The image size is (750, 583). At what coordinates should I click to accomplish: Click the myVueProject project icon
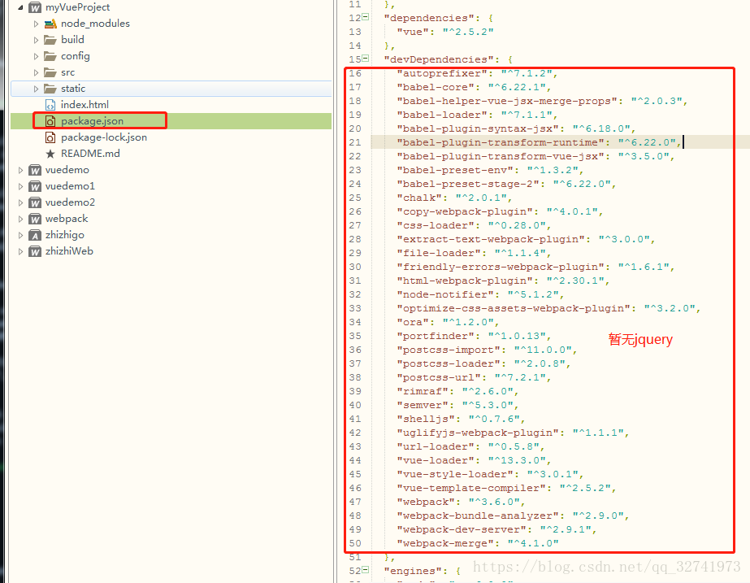[35, 7]
